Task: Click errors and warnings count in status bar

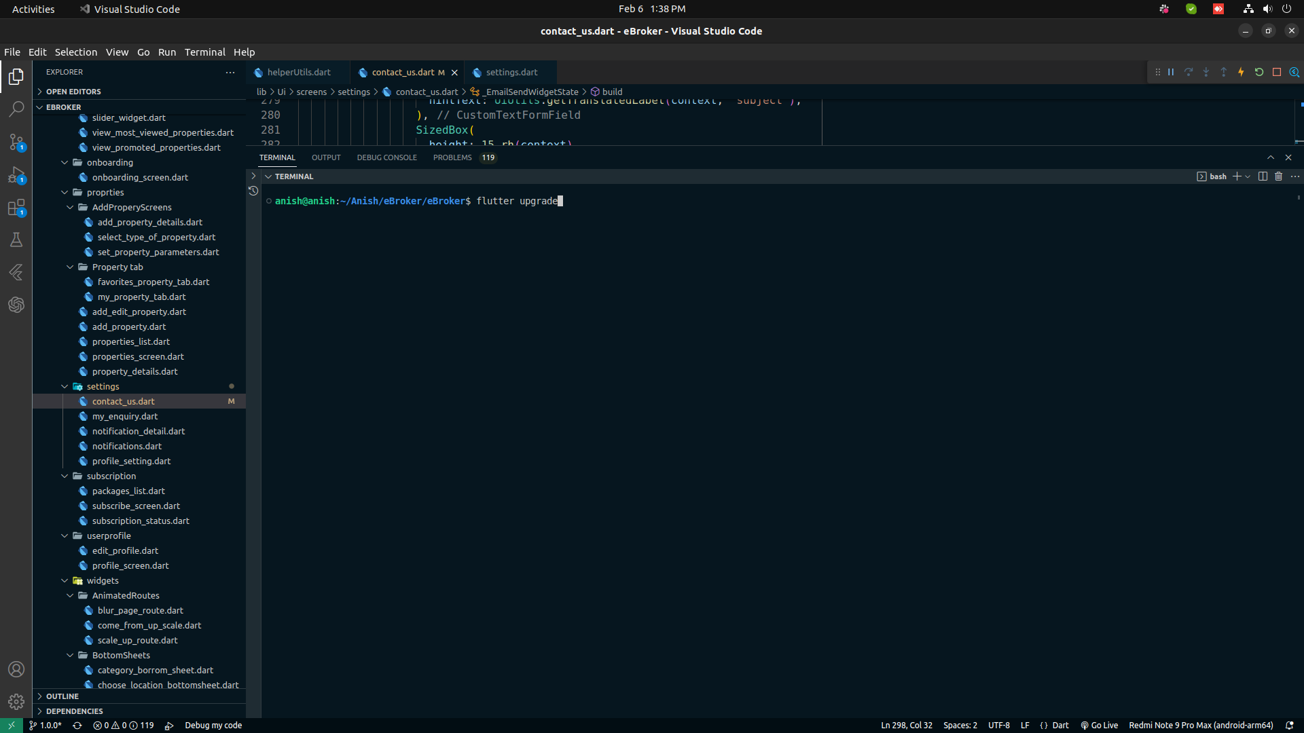Action: click(x=124, y=726)
